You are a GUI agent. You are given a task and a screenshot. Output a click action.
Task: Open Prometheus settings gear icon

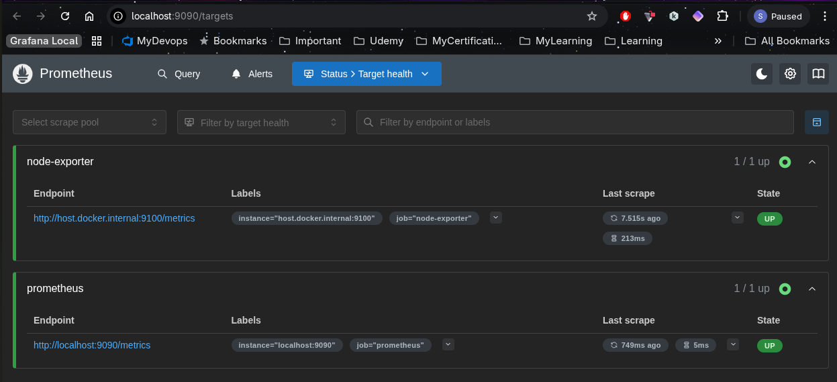pos(790,74)
